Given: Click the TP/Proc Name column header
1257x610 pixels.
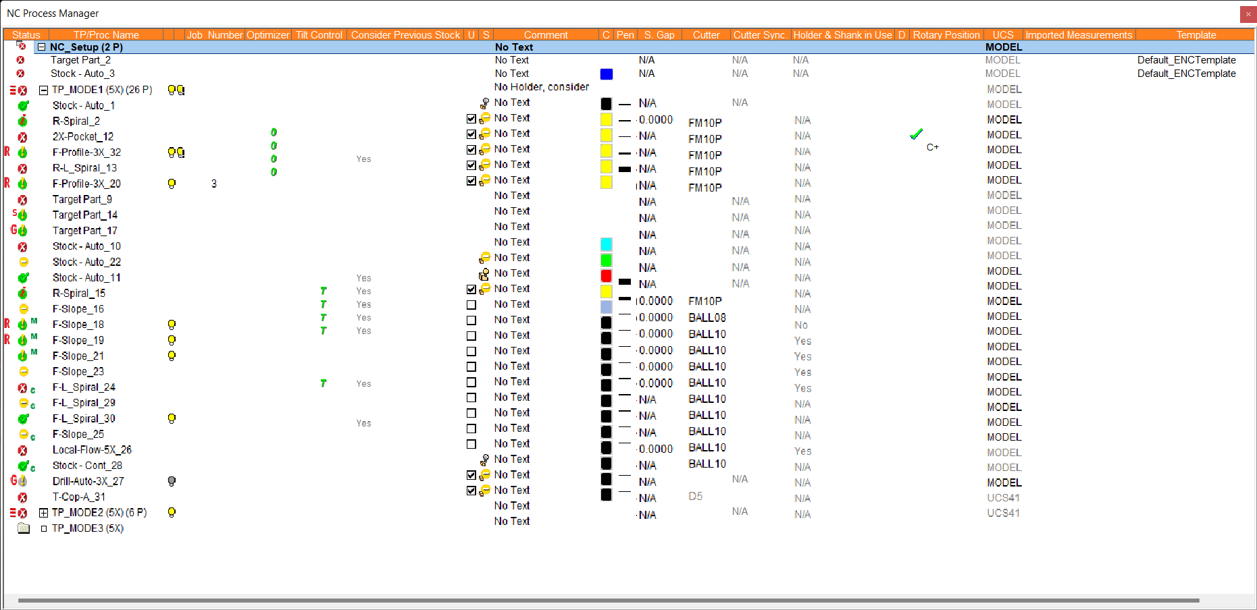Looking at the screenshot, I should coord(106,35).
